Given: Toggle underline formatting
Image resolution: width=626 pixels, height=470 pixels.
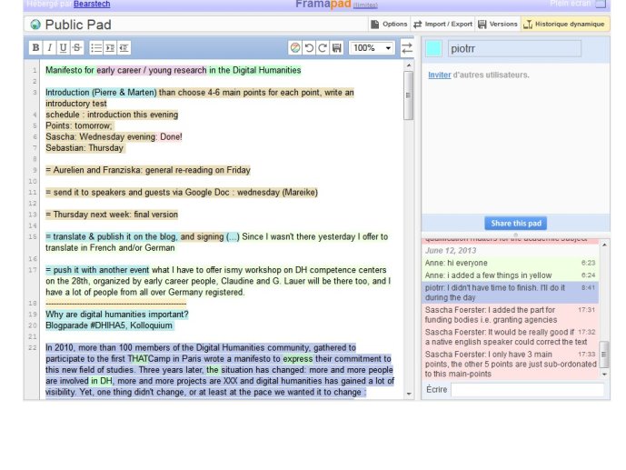Looking at the screenshot, I should pyautogui.click(x=63, y=48).
